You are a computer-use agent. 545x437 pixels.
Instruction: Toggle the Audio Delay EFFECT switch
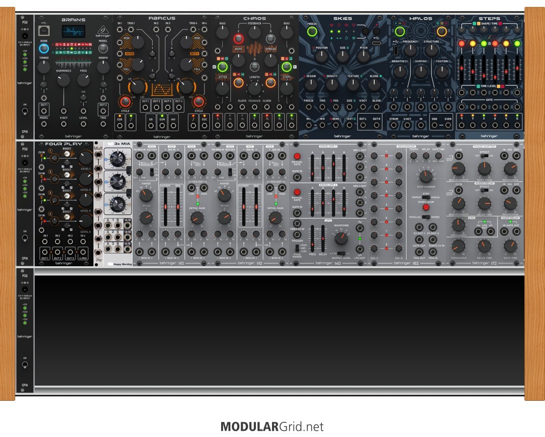click(484, 190)
